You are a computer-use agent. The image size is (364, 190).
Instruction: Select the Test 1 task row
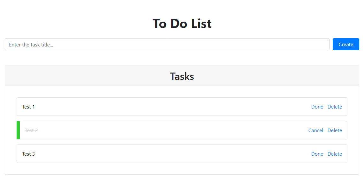click(x=160, y=107)
